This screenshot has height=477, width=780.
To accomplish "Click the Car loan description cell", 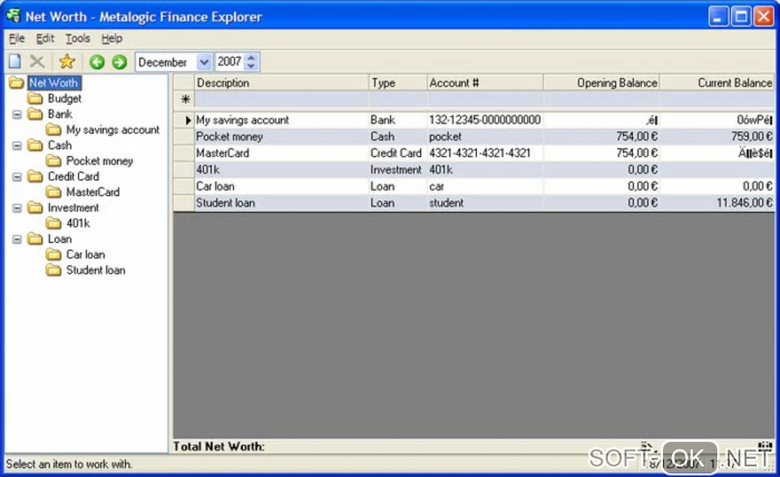I will coord(281,187).
